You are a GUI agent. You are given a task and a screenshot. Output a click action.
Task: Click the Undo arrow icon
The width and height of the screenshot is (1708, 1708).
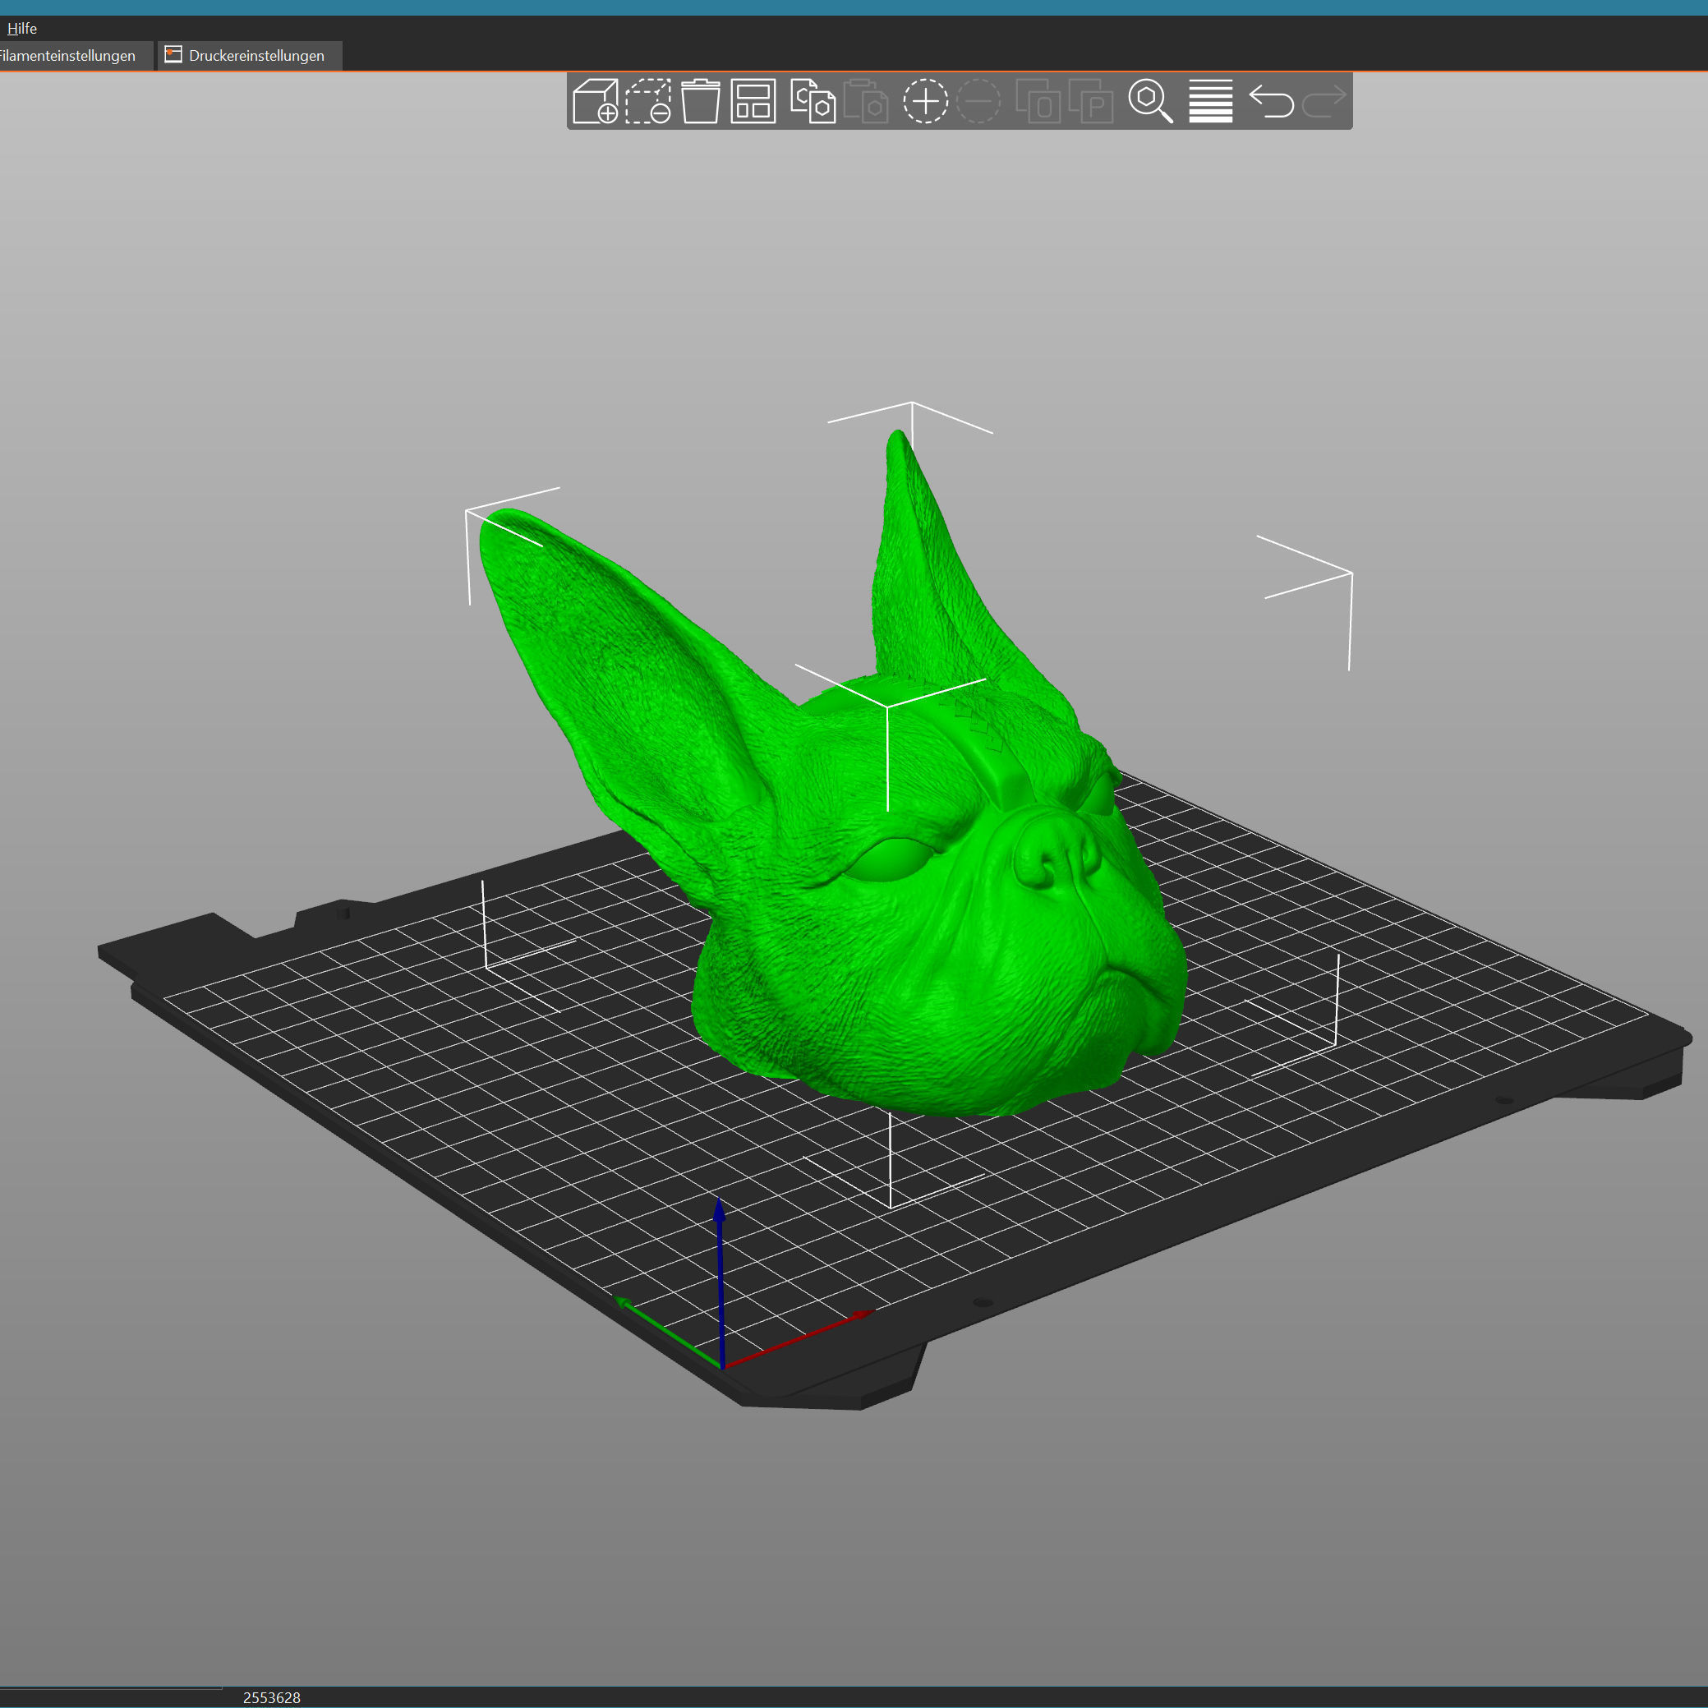pos(1271,101)
